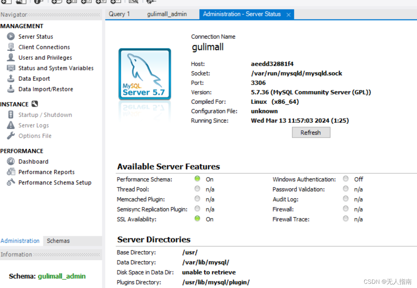Click the Navigator panel title

pos(14,15)
